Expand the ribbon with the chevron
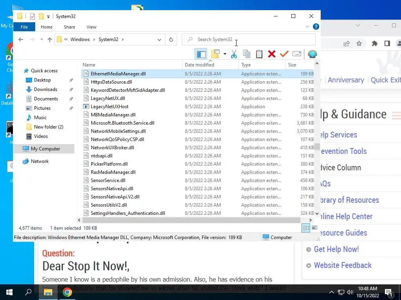 tap(307, 27)
